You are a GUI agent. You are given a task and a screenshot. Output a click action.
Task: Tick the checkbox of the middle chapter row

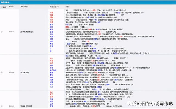click(x=2, y=72)
